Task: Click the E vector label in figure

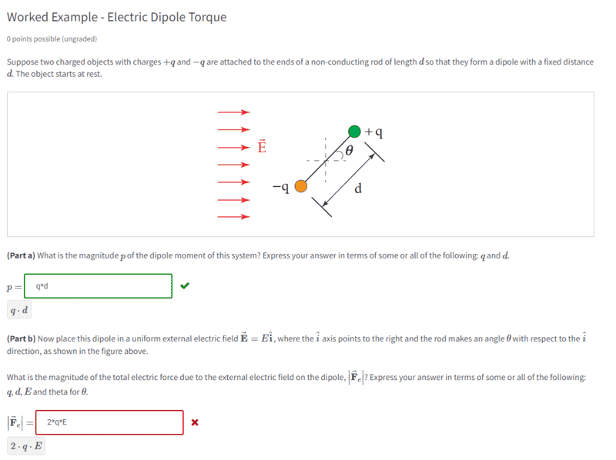Action: click(262, 145)
